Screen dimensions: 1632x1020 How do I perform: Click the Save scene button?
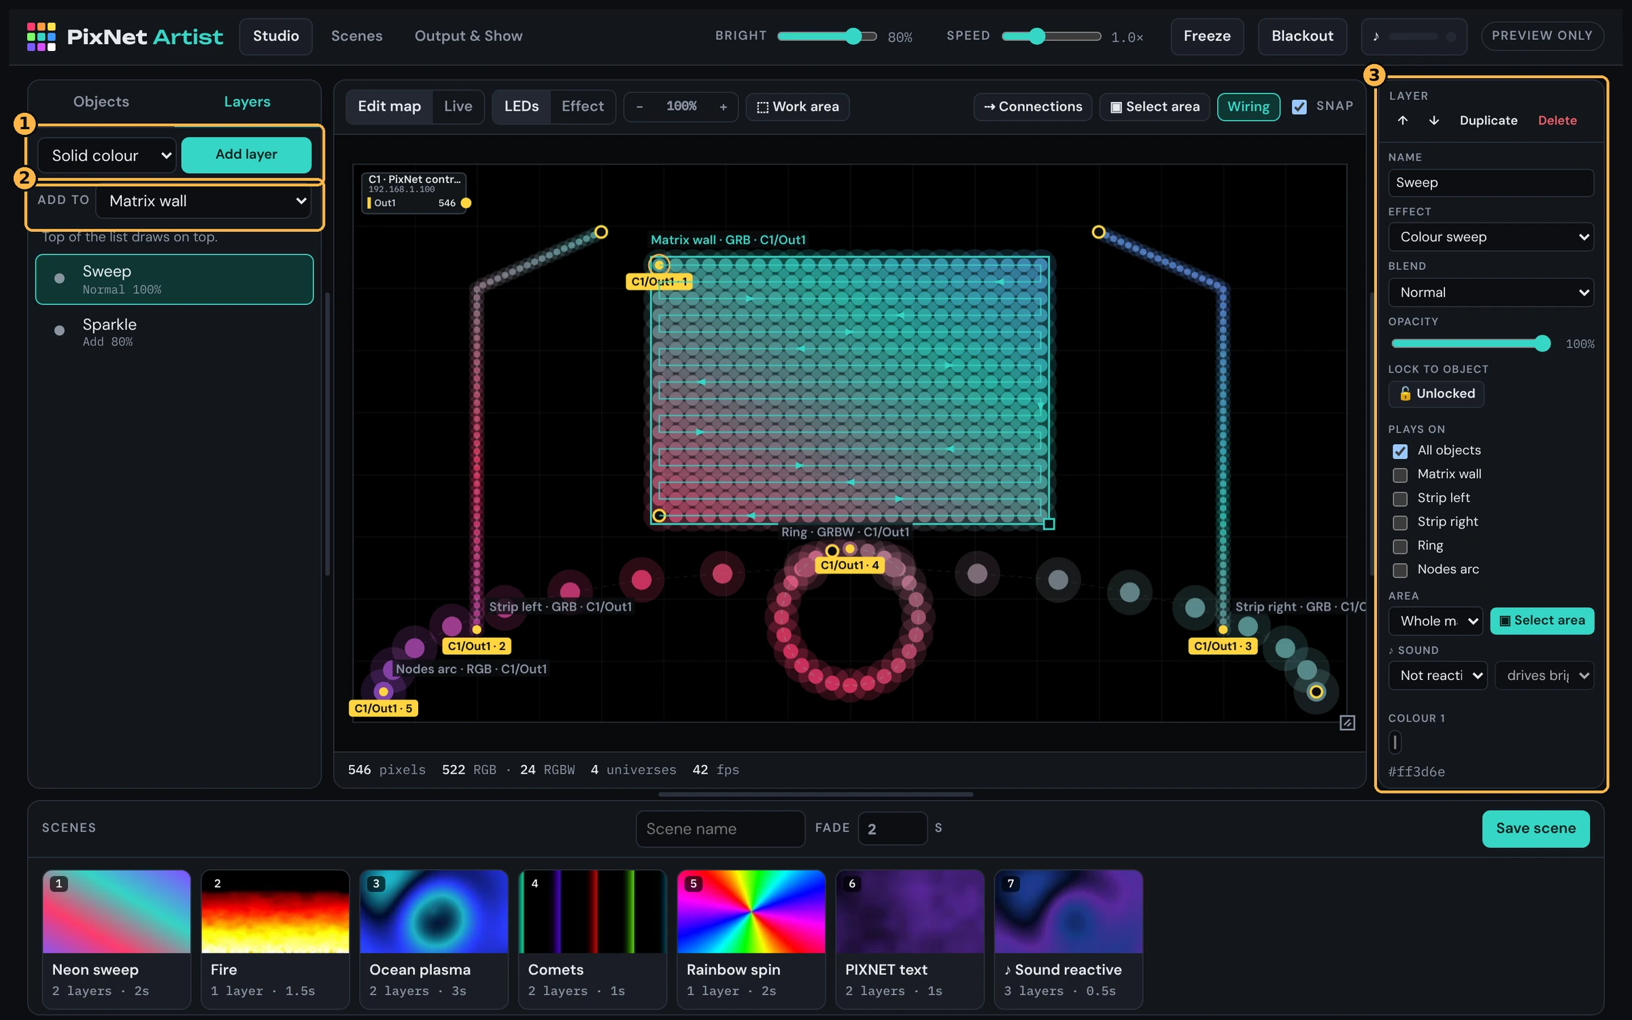1535,828
